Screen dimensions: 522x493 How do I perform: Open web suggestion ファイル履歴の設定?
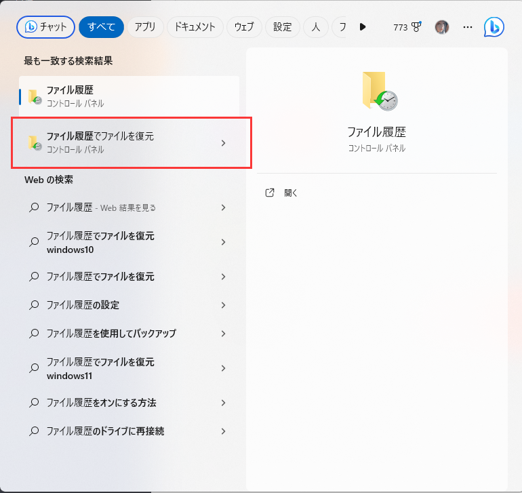(x=129, y=305)
